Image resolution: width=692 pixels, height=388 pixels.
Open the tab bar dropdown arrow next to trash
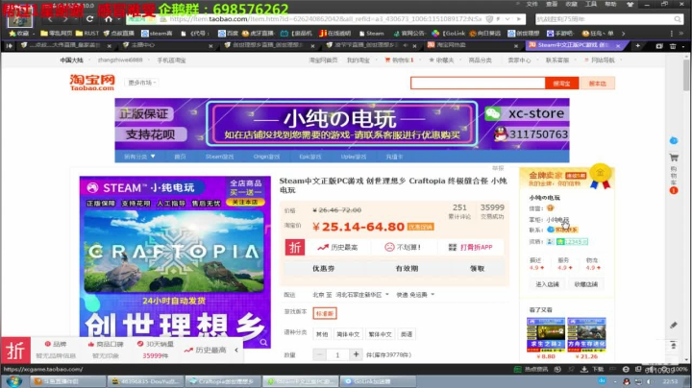coord(682,46)
